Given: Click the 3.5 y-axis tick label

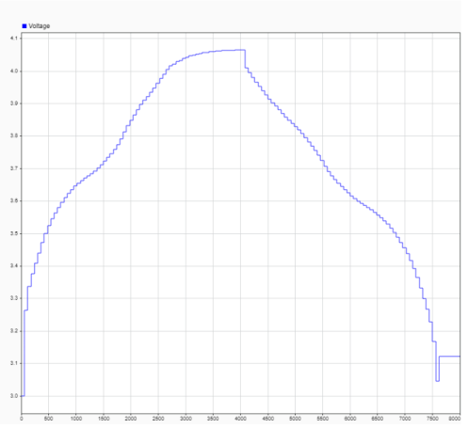Looking at the screenshot, I should [x=14, y=233].
